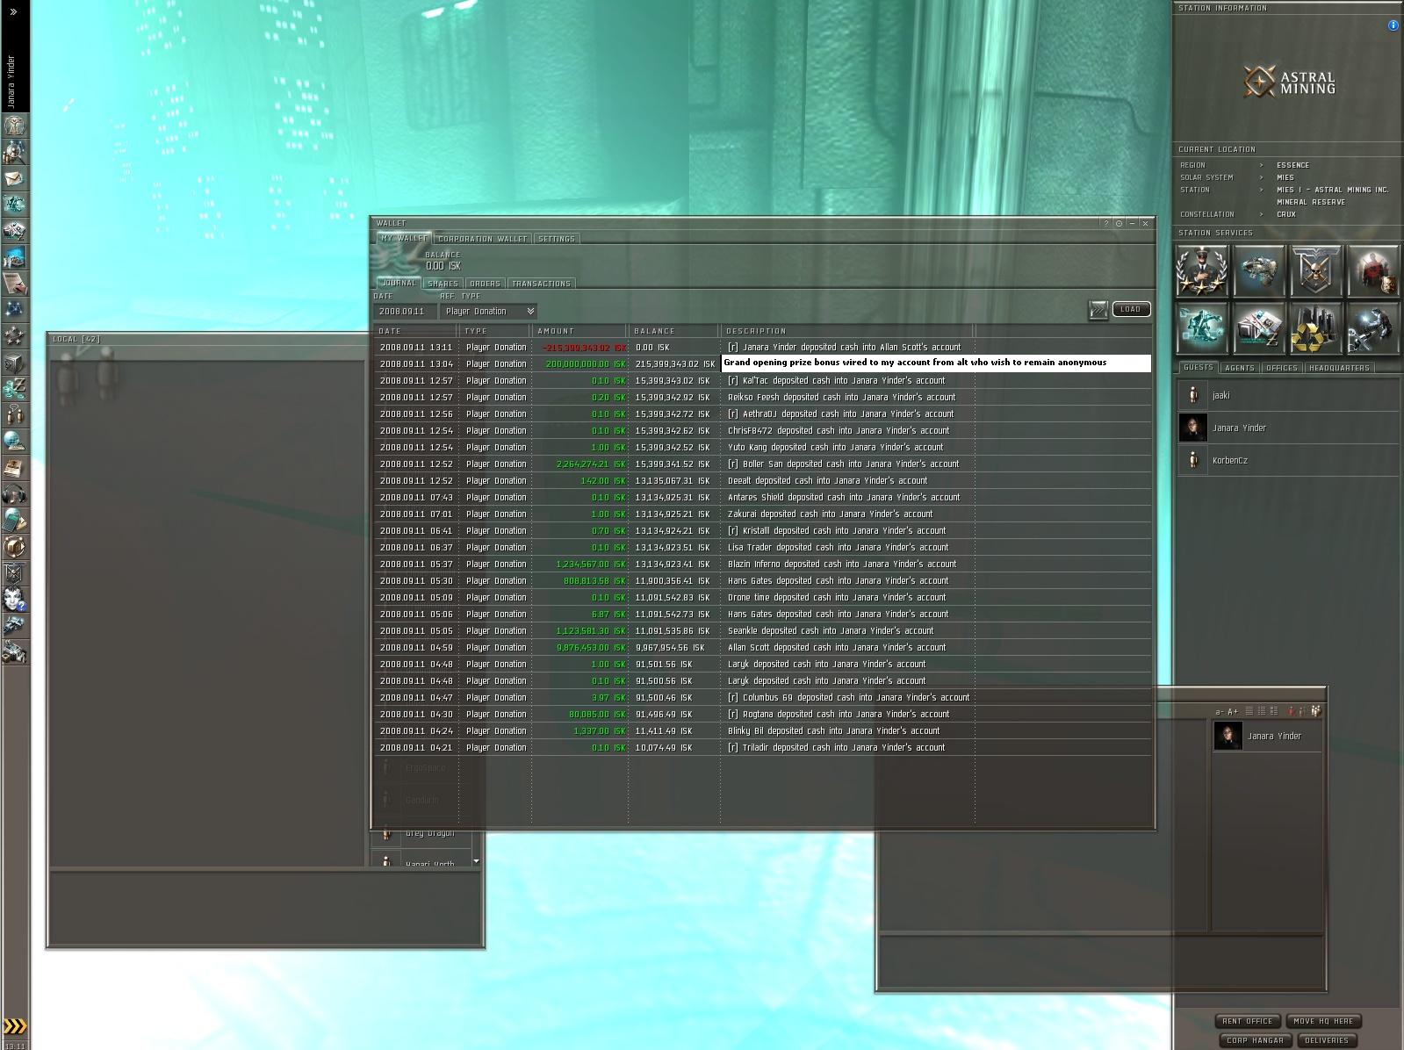Select the Journal sub-tab
The width and height of the screenshot is (1404, 1050).
[x=399, y=283]
